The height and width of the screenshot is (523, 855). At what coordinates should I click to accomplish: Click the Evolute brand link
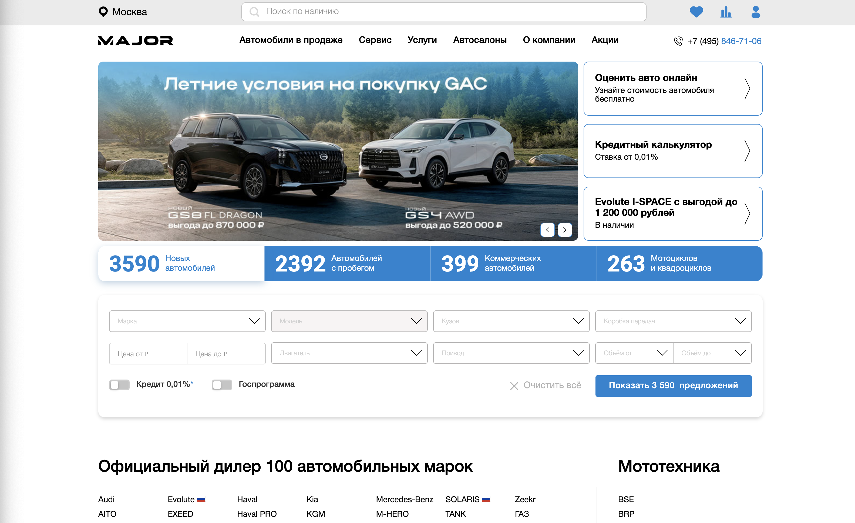point(181,499)
